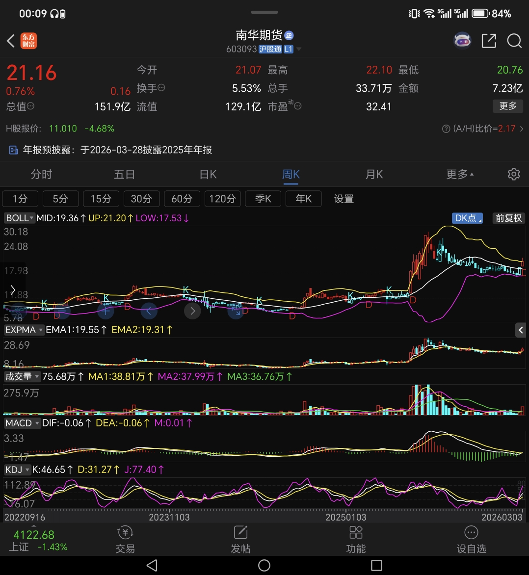Switch to the 月K tab

coord(374,174)
